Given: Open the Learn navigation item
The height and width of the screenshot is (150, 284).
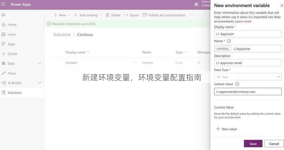Looking at the screenshot, I should pyautogui.click(x=22, y=34).
